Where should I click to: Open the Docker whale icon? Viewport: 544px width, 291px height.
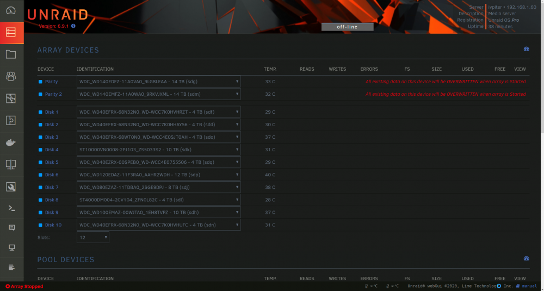[x=11, y=142]
